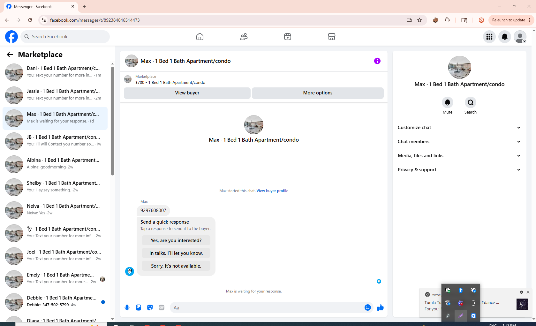
Task: Open the Friends icon in top navigation
Action: 244,37
